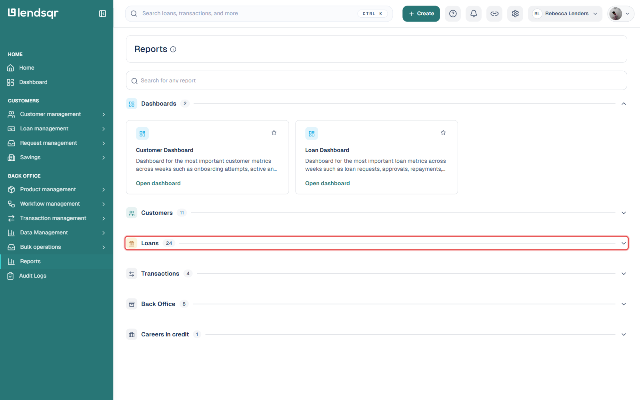
Task: Expand the Back Office section chevron
Action: (x=624, y=304)
